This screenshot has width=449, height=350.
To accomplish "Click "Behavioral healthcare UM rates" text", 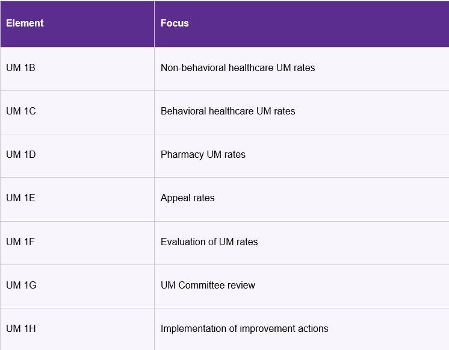I will (x=228, y=111).
